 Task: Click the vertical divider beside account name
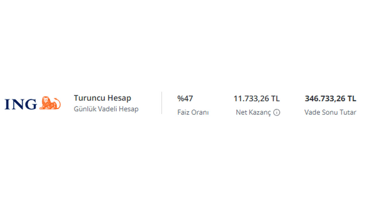coord(162,103)
